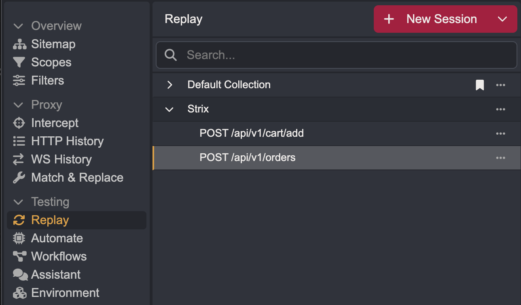Click the Filters sliders icon

19,80
